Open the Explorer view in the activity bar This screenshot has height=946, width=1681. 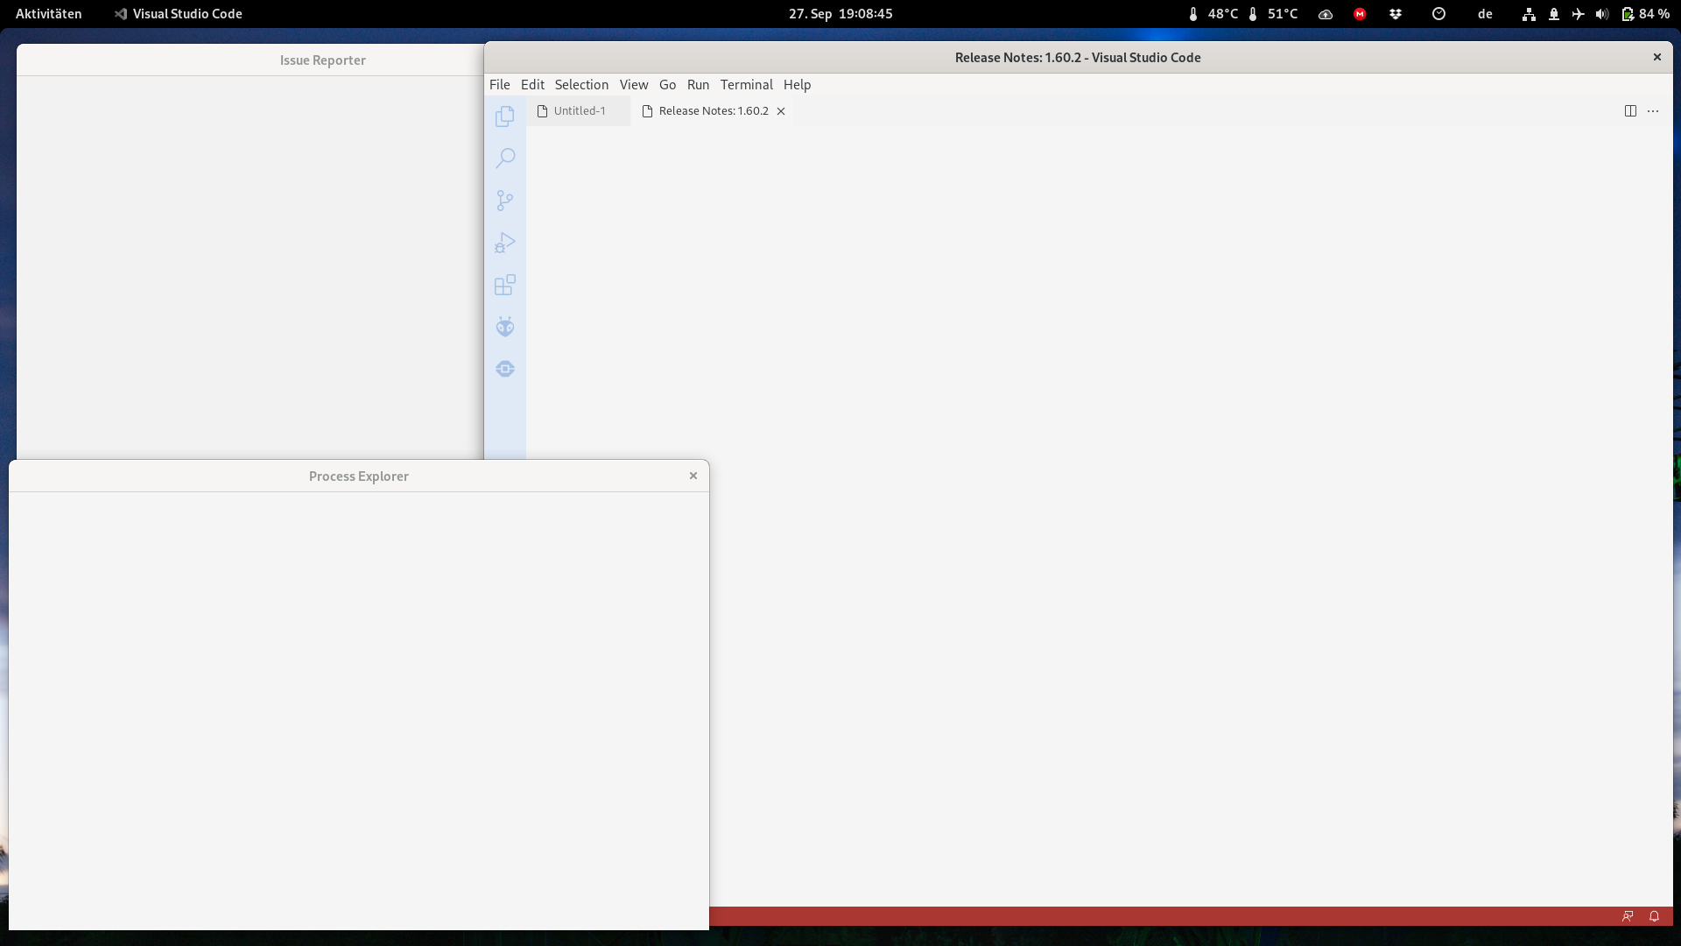(x=504, y=116)
